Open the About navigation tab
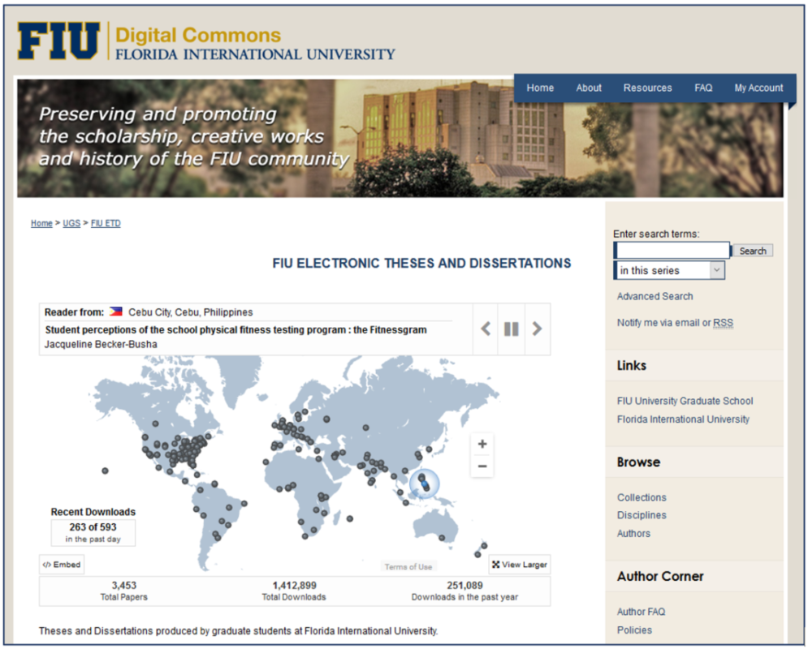Image resolution: width=808 pixels, height=649 pixels. click(x=589, y=88)
